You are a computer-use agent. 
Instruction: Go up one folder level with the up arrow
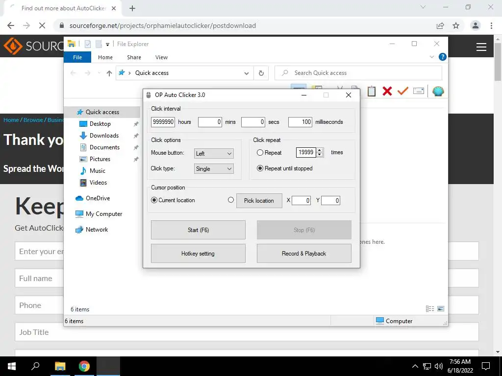[x=109, y=73]
